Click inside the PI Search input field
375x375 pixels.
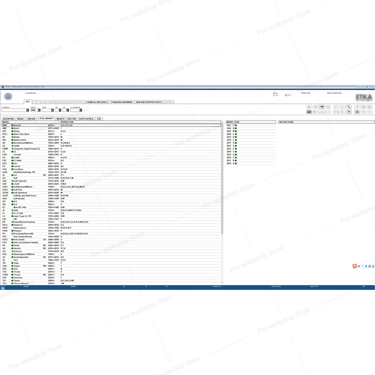coord(14,110)
